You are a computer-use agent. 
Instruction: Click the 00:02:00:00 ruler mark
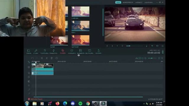click(x=87, y=62)
